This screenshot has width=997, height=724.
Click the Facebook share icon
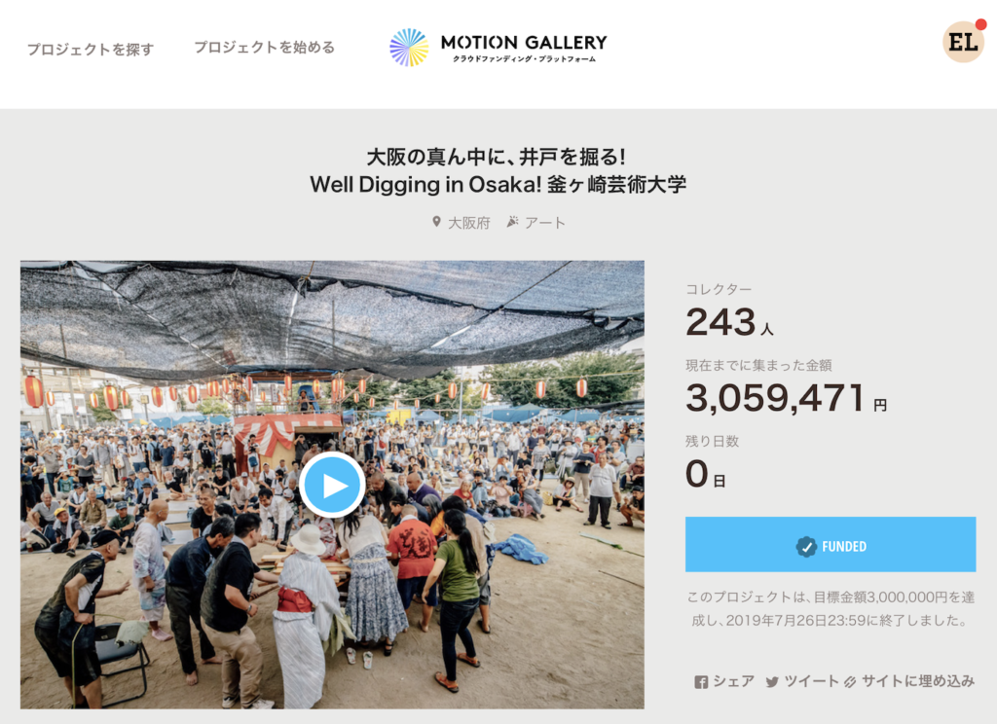(x=701, y=682)
